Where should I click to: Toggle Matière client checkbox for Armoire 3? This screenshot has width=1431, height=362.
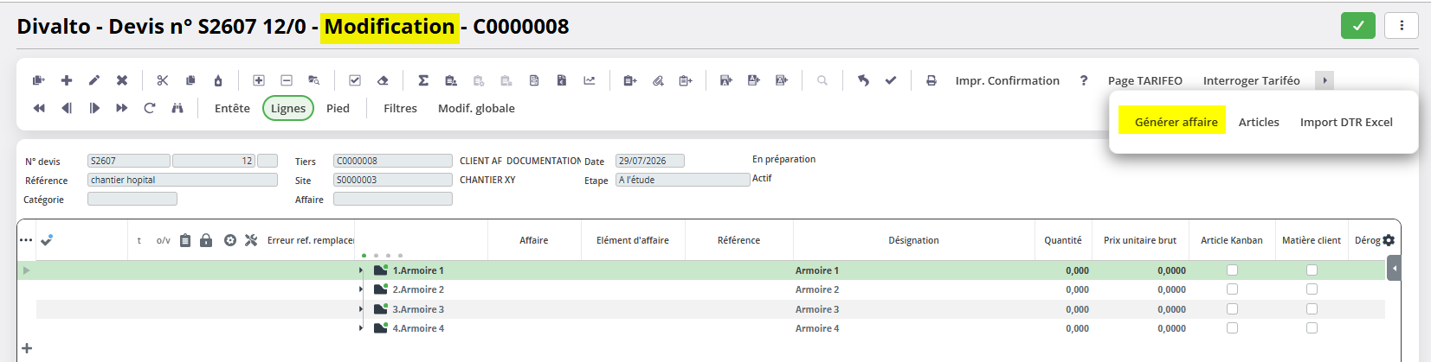click(x=1312, y=309)
